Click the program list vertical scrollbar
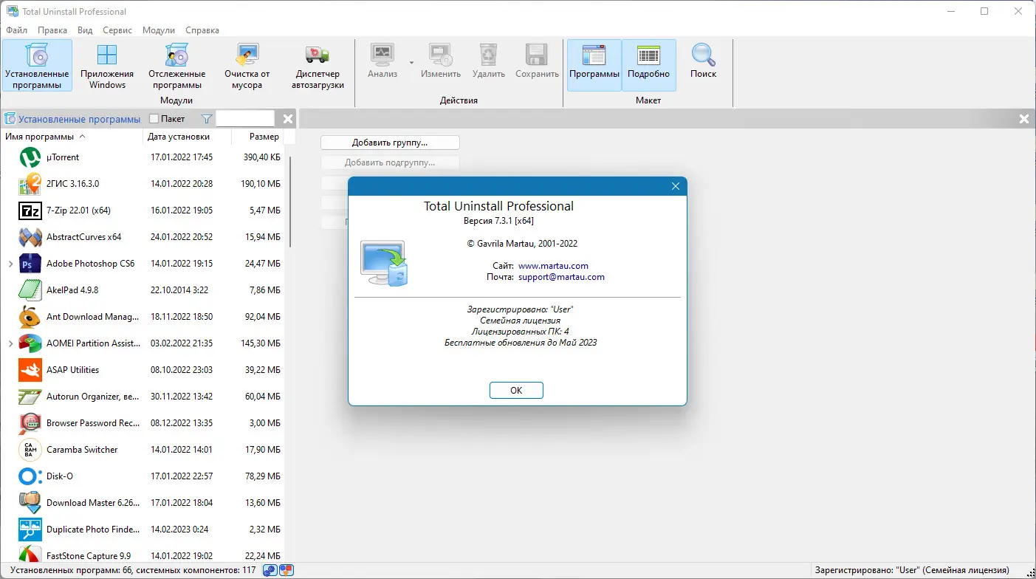Screen dimensions: 1036x579 (292, 201)
